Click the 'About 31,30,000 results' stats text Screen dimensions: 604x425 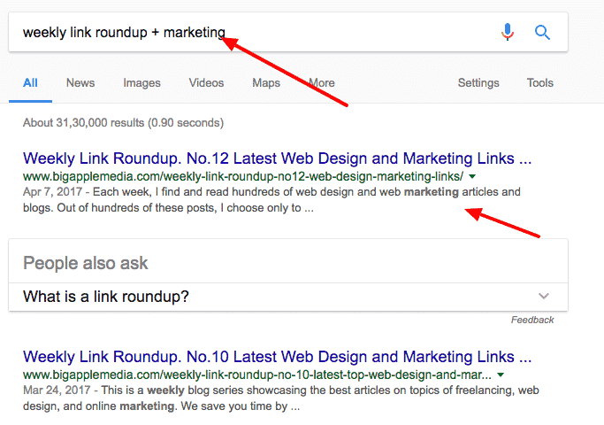point(123,123)
